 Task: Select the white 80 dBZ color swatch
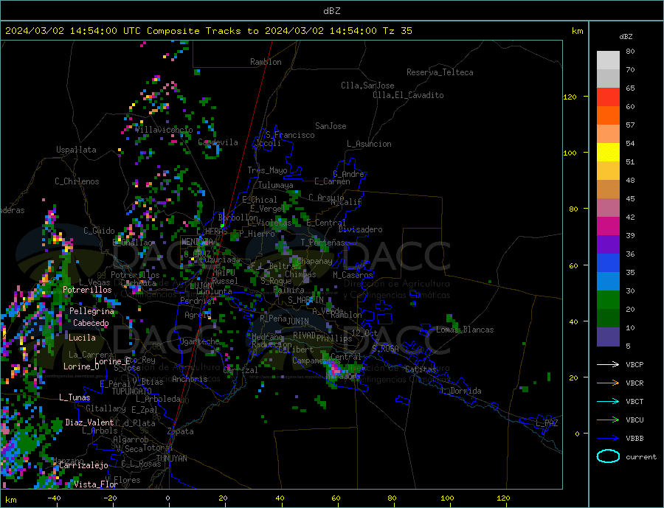pos(608,60)
